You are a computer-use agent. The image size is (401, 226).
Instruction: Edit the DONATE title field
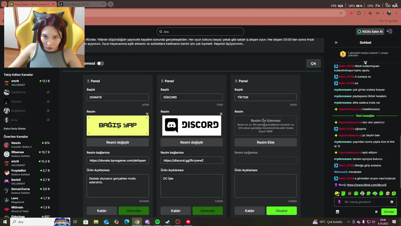(118, 97)
